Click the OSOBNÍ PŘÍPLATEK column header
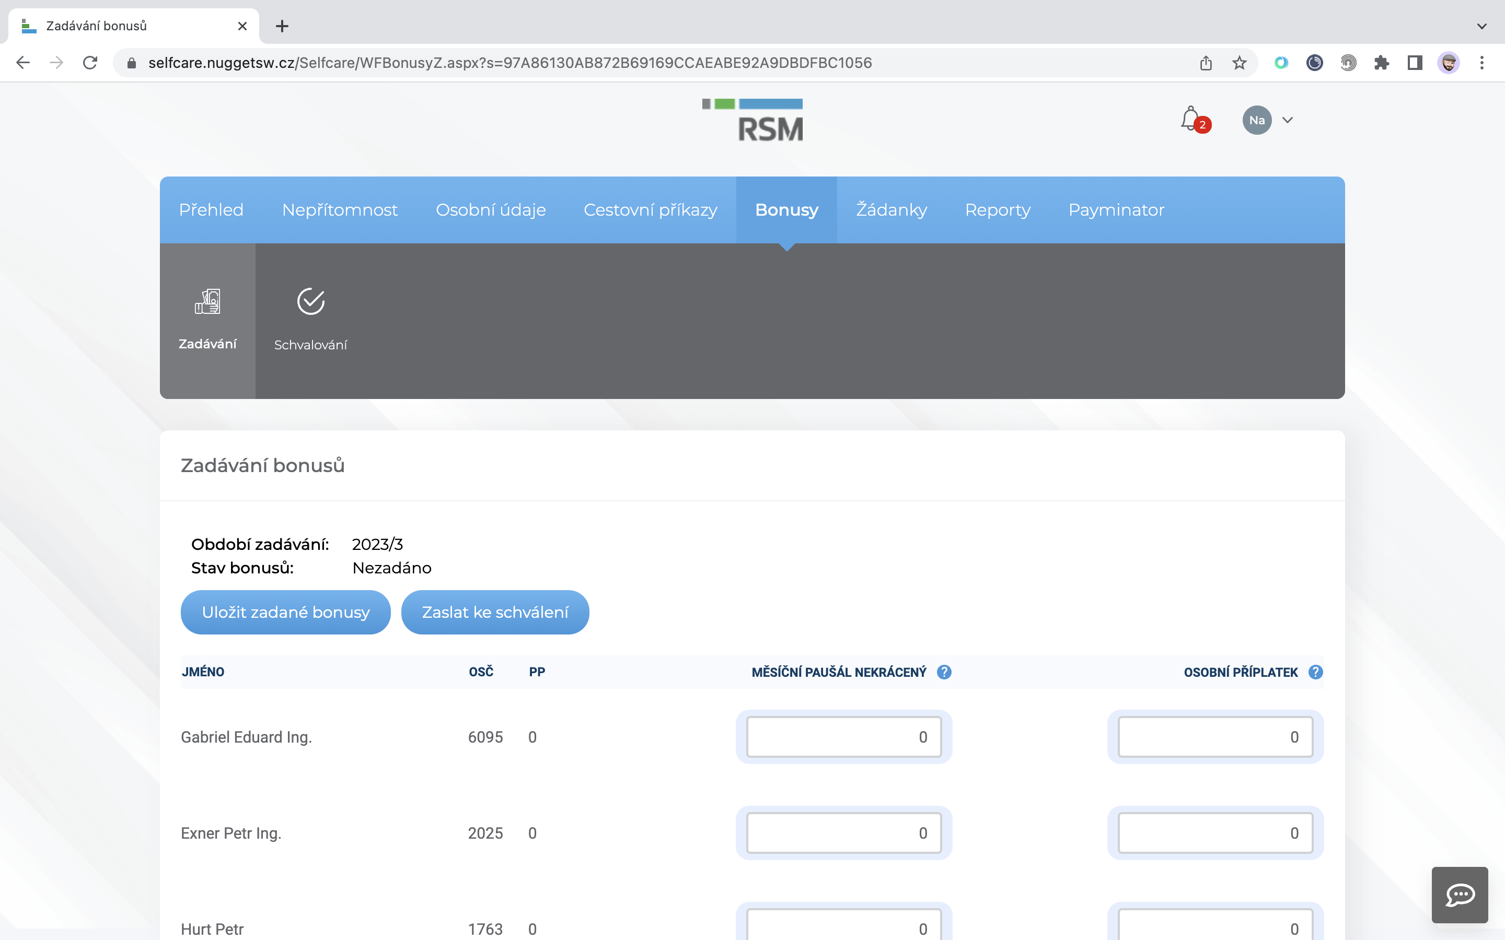 [1241, 672]
